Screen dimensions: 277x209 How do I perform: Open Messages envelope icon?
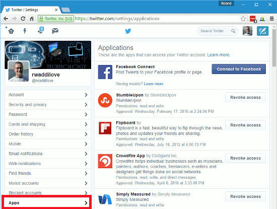pyautogui.click(x=55, y=31)
